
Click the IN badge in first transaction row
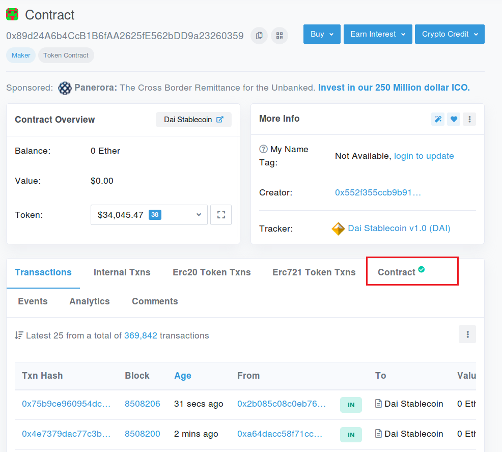coord(351,405)
